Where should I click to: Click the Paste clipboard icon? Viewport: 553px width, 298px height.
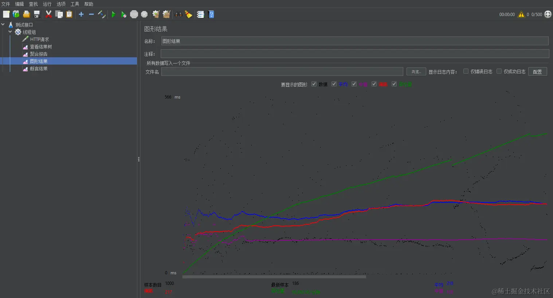click(69, 14)
